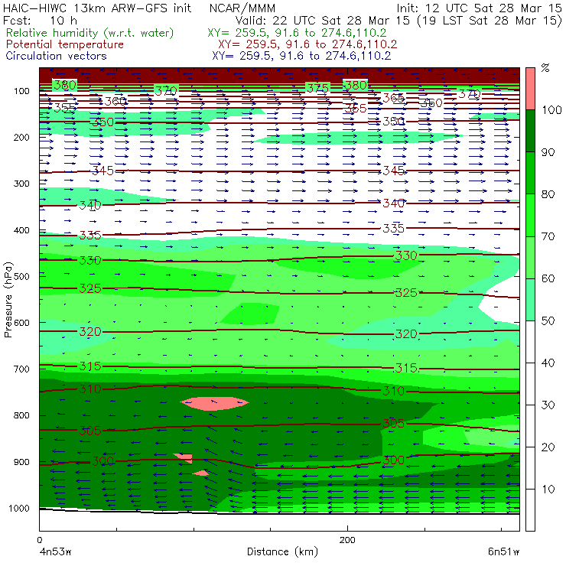Click the '365' potential temperature contour label
The image size is (566, 566).
(393, 98)
